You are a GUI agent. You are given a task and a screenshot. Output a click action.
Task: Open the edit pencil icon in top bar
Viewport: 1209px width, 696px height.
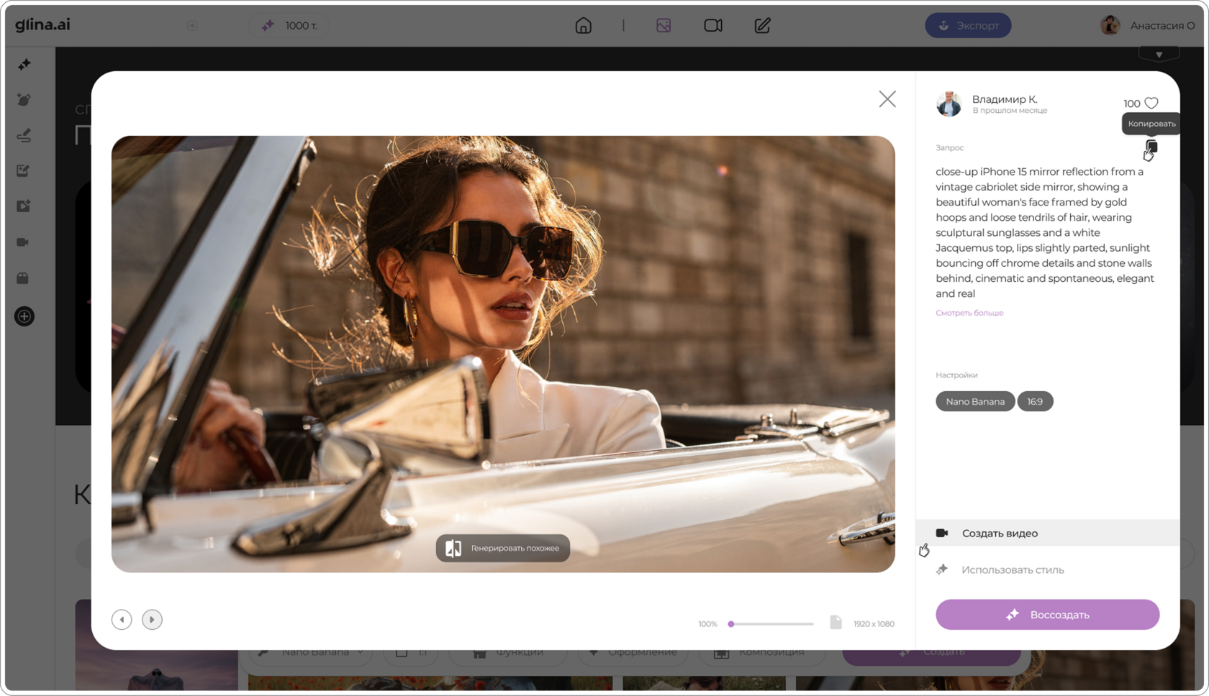[762, 26]
